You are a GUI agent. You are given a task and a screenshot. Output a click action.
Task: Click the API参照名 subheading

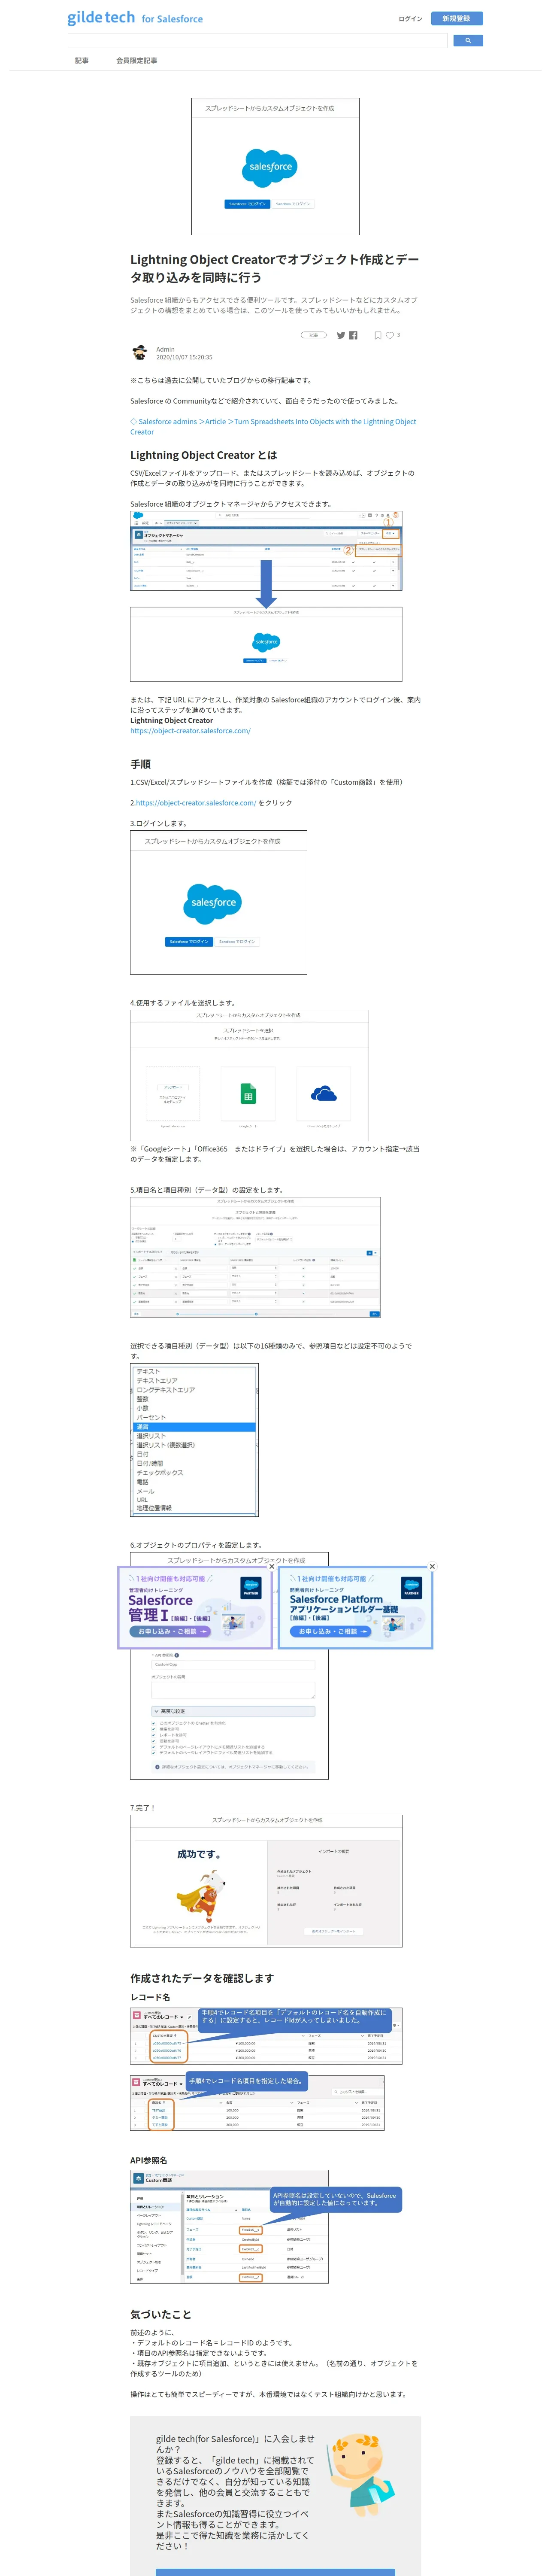[149, 2160]
